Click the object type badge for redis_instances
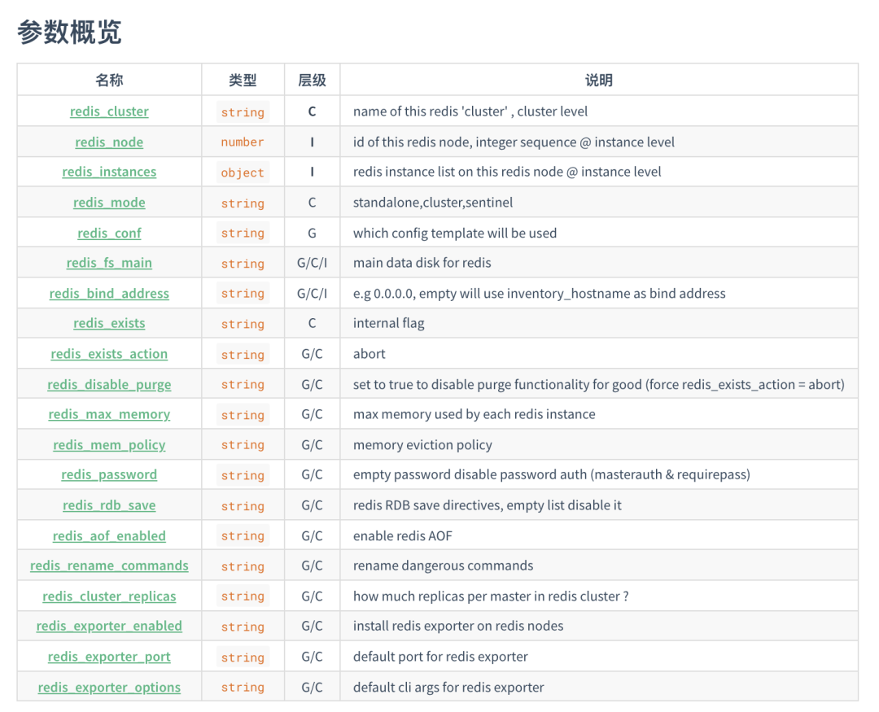The width and height of the screenshot is (879, 712). 243,172
